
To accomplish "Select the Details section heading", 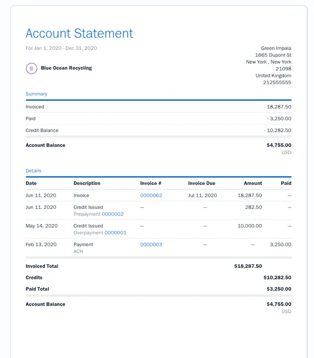I will tap(33, 171).
